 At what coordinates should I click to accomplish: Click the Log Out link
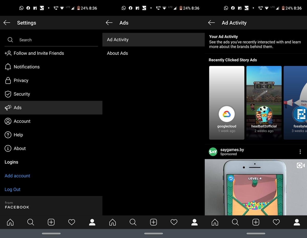13,189
